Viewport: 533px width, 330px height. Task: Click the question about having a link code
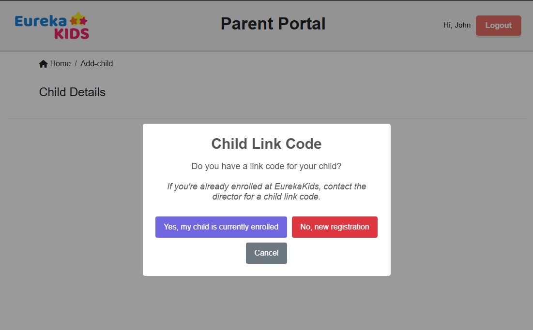[x=266, y=166]
